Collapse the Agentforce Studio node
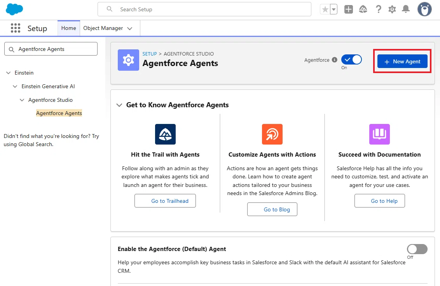Viewport: 440px width, 286px height. pos(22,100)
